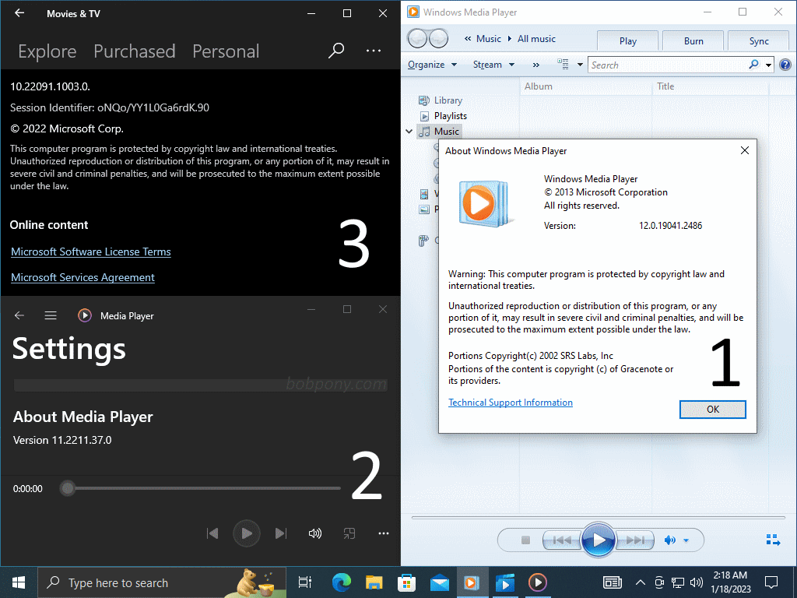Open taskbar volume icon
This screenshot has width=797, height=598.
[x=697, y=582]
